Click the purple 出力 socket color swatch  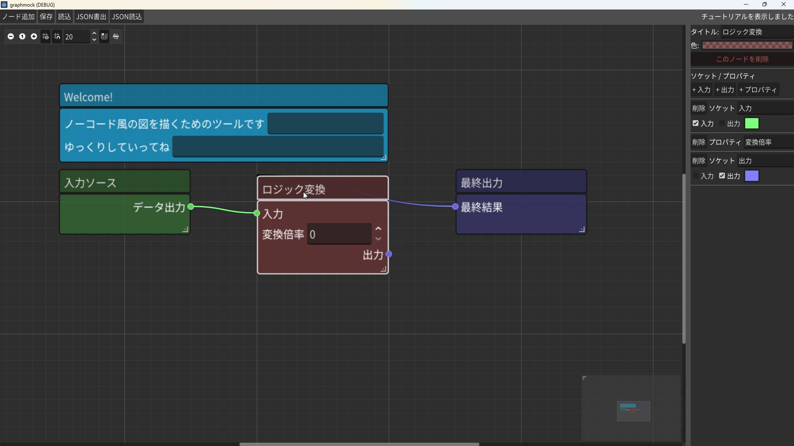point(751,176)
